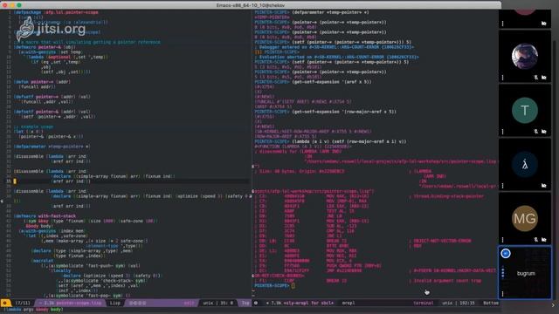
Task: Click the circle icon at the start of the REPL mode line
Action: pyautogui.click(x=256, y=303)
